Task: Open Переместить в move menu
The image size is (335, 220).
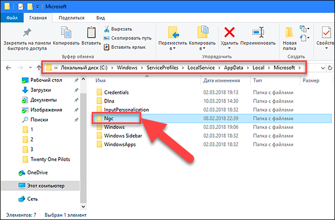Action: (172, 38)
